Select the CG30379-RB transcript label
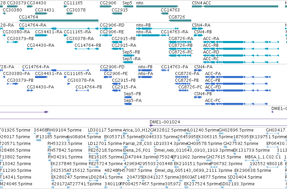Image resolution: width=287 pixels, height=189 pixels. click(x=21, y=38)
